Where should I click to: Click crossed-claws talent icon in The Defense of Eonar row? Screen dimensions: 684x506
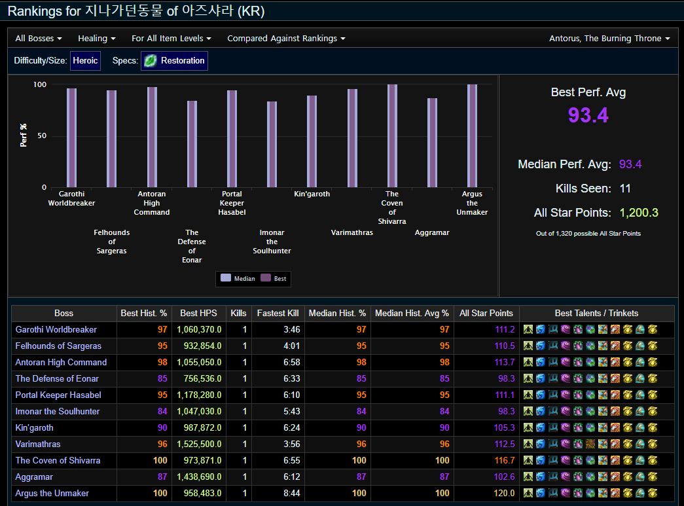[603, 378]
